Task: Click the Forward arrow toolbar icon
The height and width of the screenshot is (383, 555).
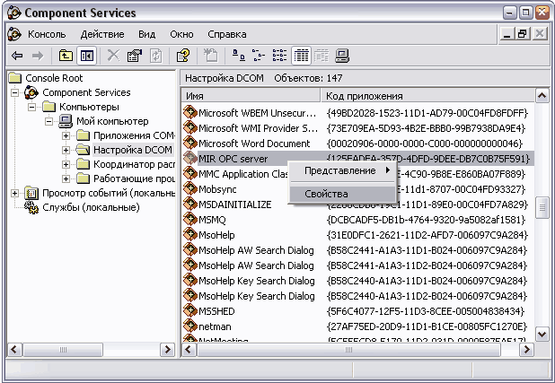Action: click(x=38, y=56)
